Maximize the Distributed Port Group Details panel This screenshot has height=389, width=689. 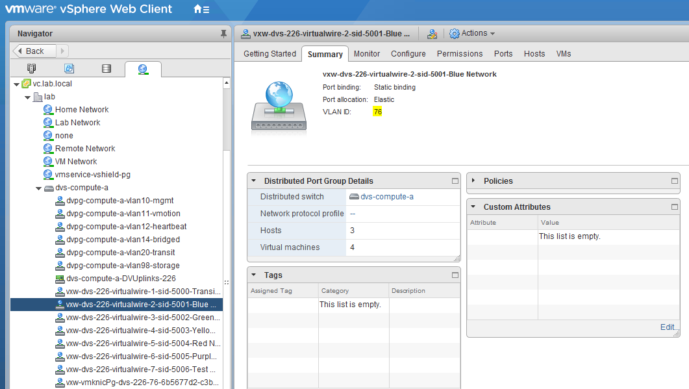455,181
